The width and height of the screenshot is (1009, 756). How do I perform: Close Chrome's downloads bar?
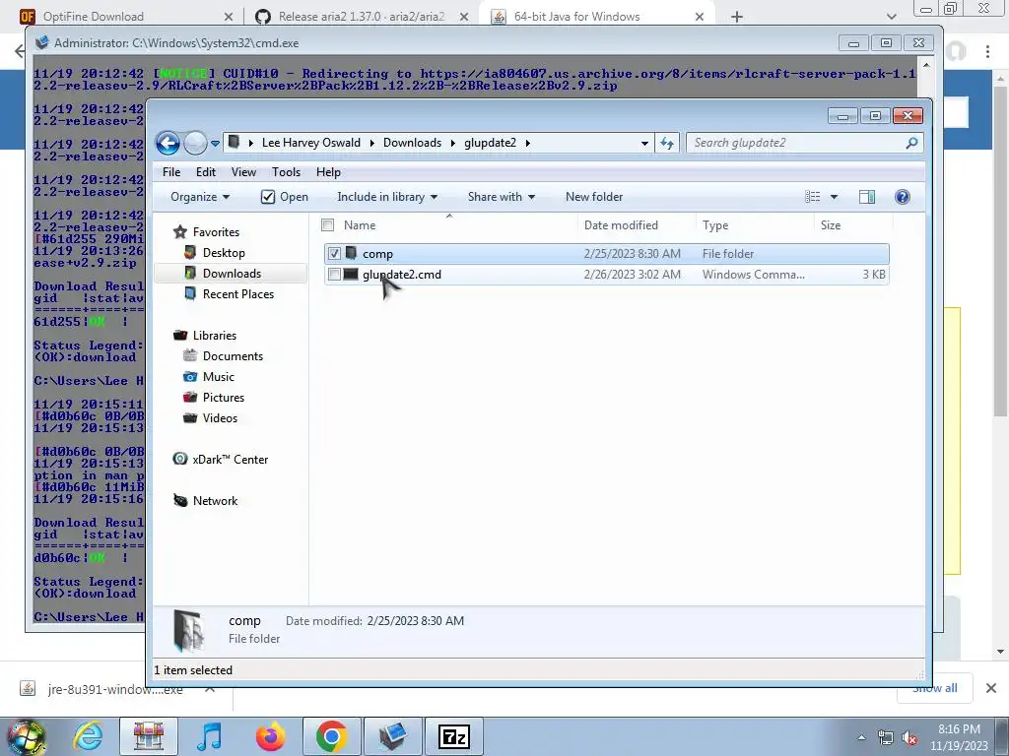pos(991,688)
